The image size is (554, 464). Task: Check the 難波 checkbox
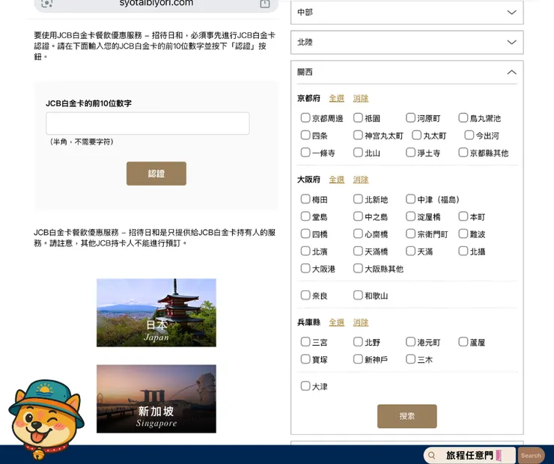(463, 233)
